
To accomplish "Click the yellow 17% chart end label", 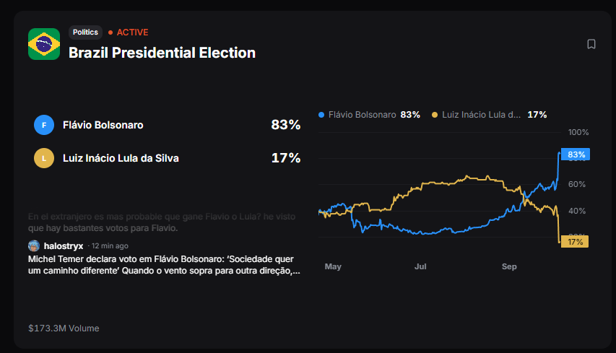I will pyautogui.click(x=575, y=242).
